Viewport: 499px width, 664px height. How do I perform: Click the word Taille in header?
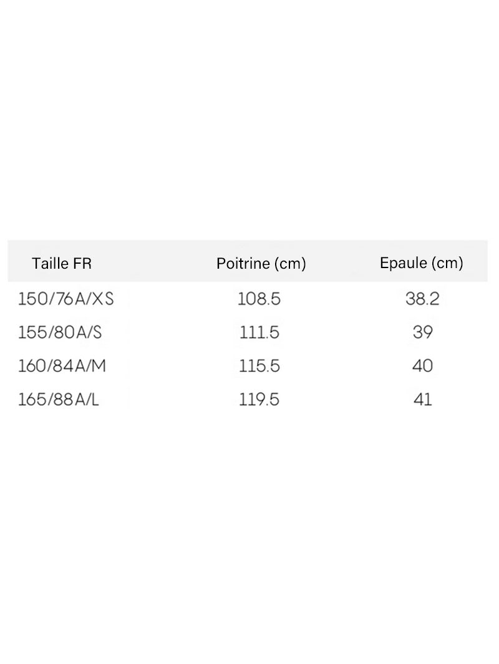(51, 263)
